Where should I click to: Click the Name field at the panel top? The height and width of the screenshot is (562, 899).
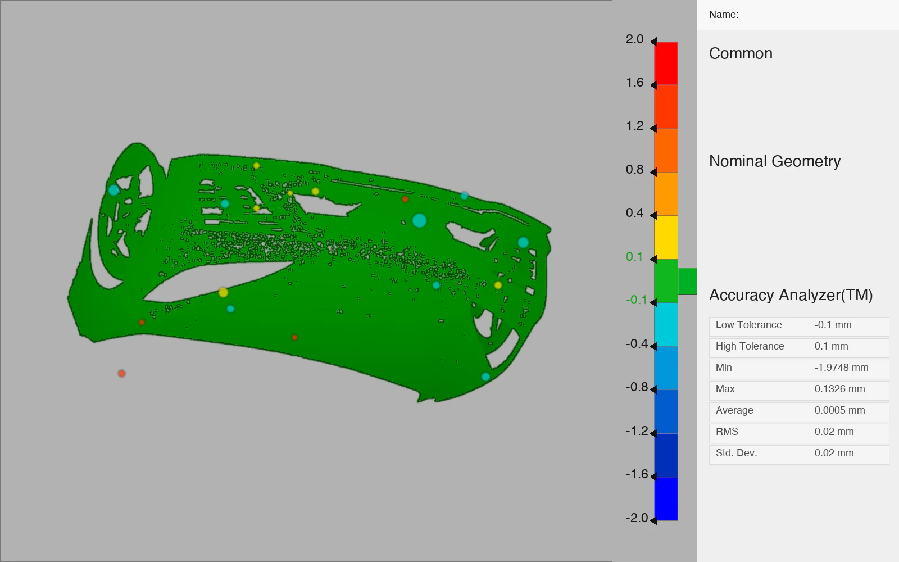click(x=798, y=15)
